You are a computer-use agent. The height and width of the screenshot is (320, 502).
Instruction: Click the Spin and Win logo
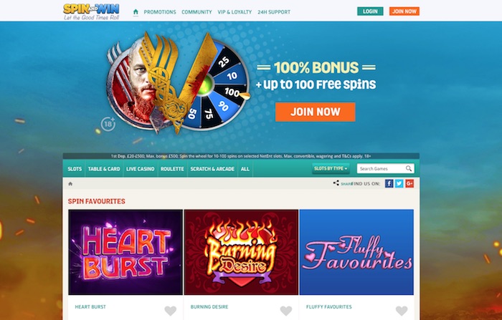point(91,12)
